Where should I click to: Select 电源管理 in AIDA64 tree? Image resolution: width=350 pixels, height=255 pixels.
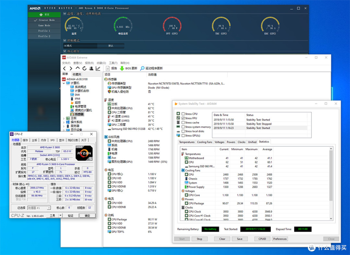(78, 106)
